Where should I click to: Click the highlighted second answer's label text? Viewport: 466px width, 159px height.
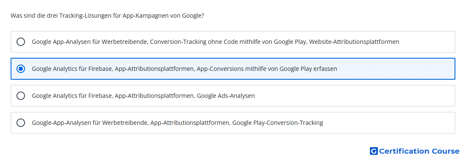pos(184,69)
